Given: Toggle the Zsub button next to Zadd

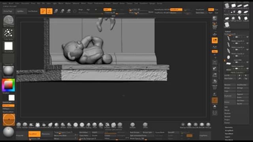Looking at the screenshot, I should (x=114, y=9).
